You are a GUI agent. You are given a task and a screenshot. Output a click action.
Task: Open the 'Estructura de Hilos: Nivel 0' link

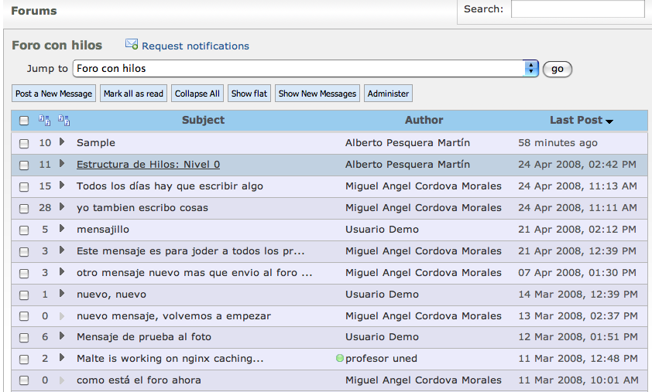[x=148, y=165]
